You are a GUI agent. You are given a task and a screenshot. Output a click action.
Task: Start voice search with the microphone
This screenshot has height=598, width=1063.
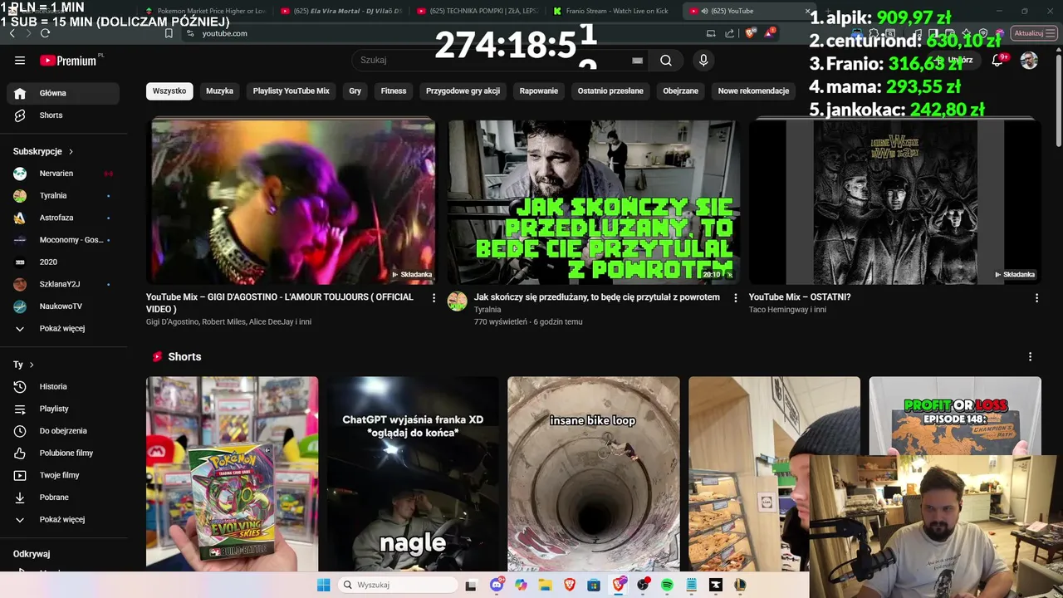tap(703, 60)
